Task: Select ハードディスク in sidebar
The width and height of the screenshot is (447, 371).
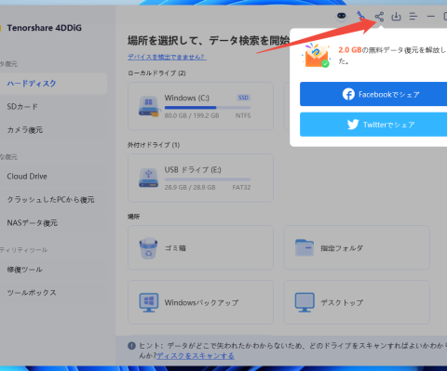Action: [53, 84]
